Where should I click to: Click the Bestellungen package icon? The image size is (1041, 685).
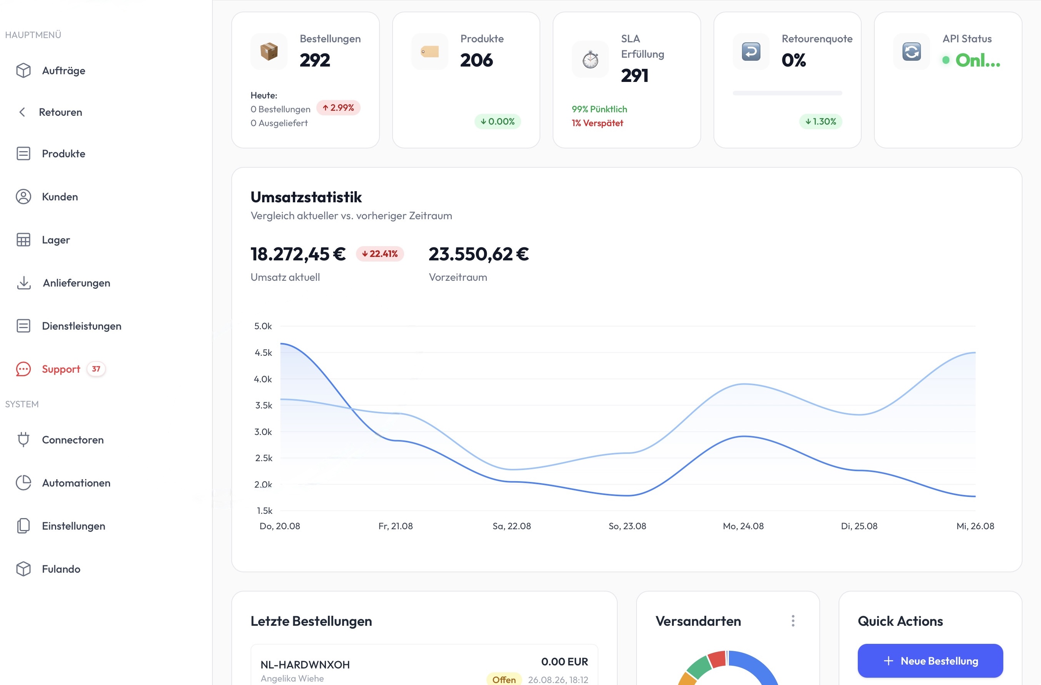click(269, 51)
